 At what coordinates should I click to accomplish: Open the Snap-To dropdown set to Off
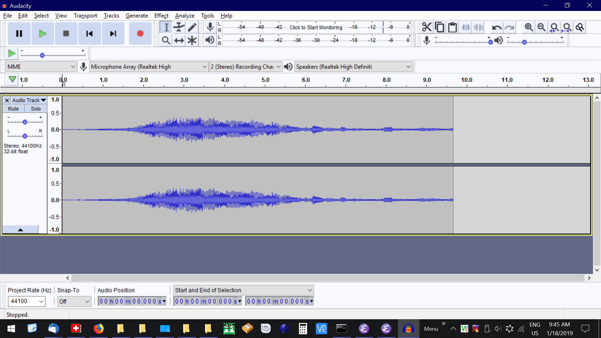point(74,301)
